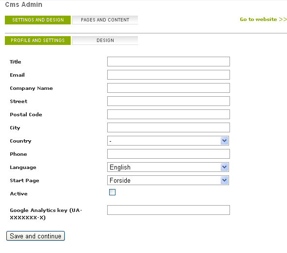Click the Postal Code field
Screen dimensions: 287x253
pyautogui.click(x=169, y=114)
